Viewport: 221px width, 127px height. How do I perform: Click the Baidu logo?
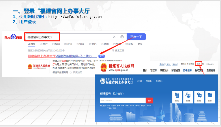(13, 37)
